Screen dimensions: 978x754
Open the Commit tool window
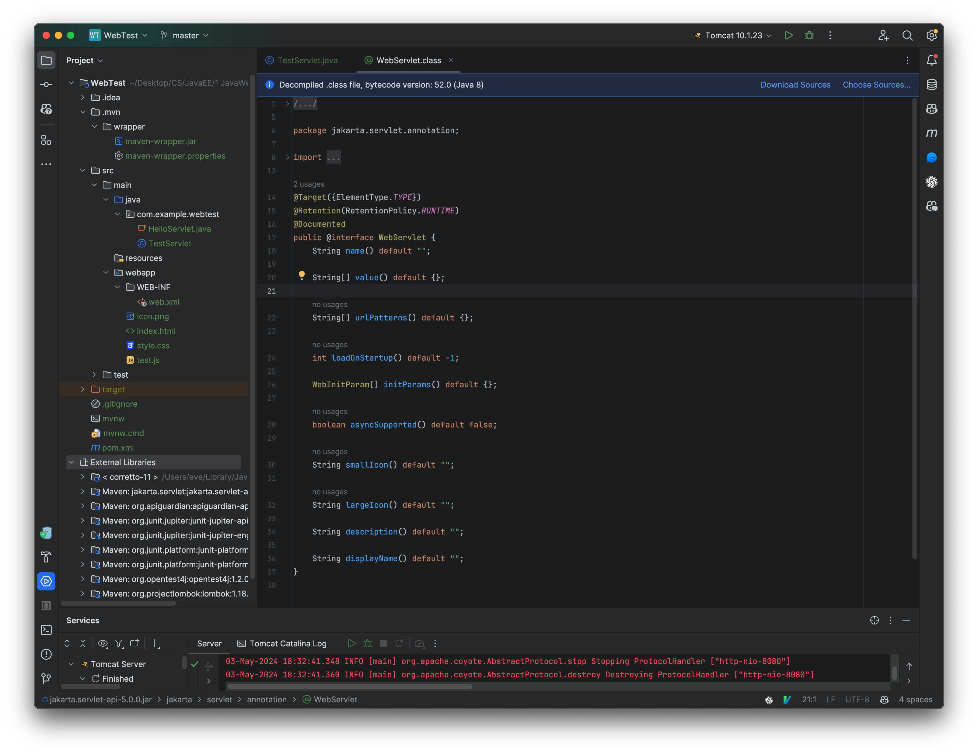[46, 84]
